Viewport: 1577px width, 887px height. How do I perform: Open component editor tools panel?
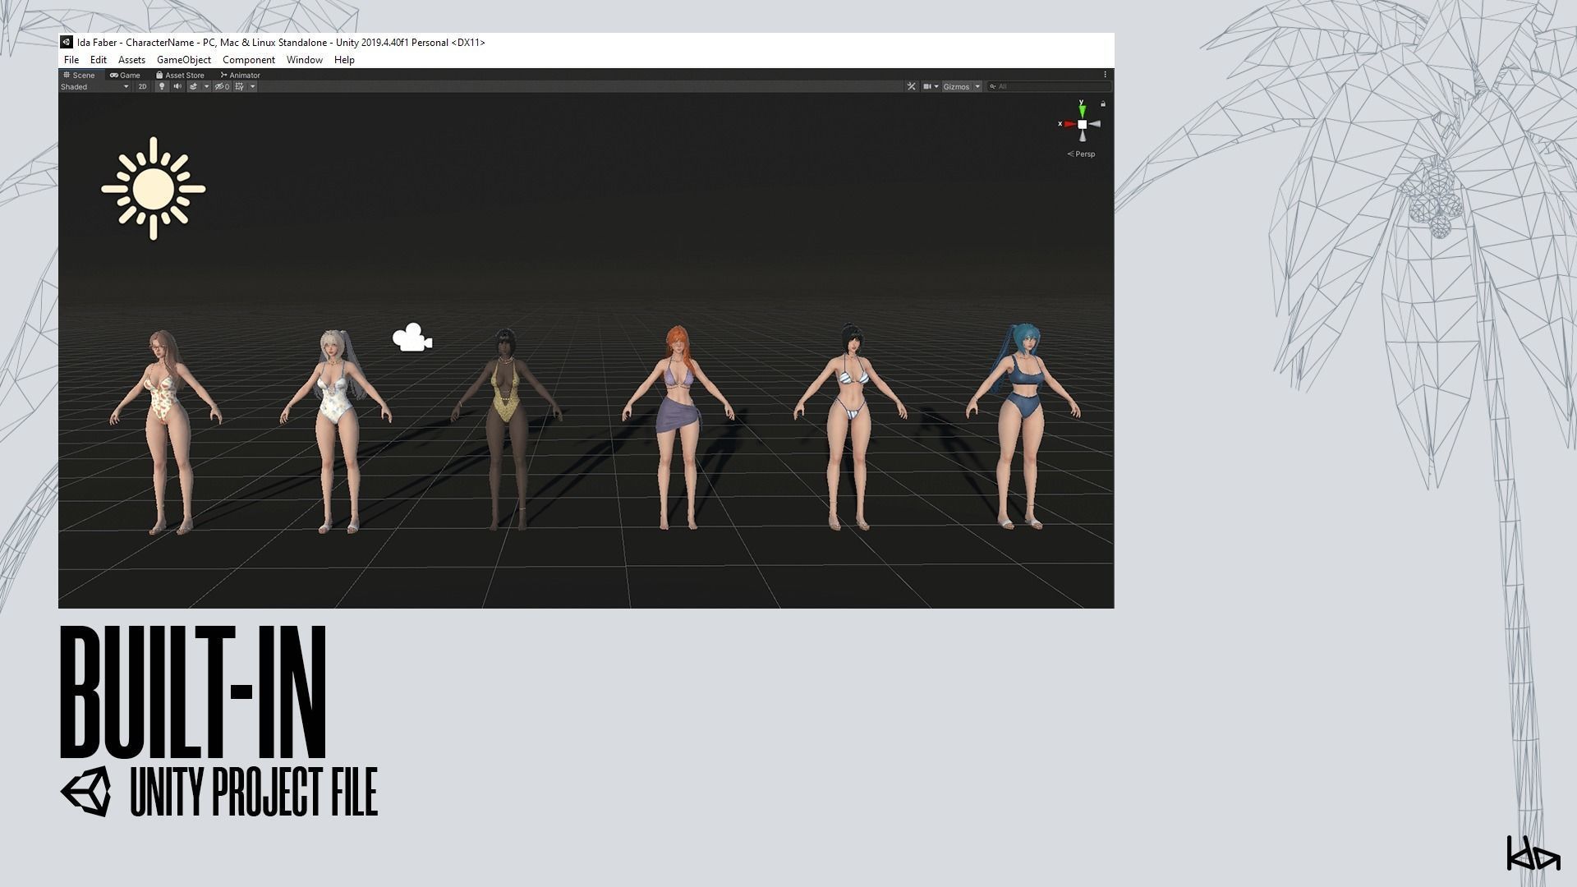pyautogui.click(x=911, y=86)
